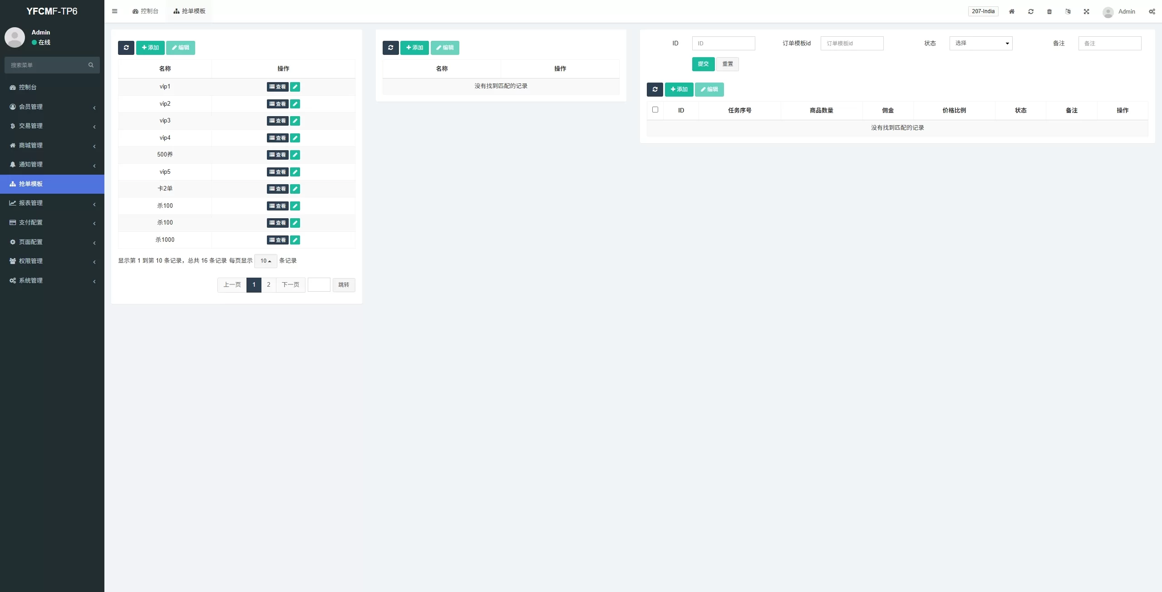Click the 订单模板id input field
Screen dimensions: 1162x592
coord(852,43)
